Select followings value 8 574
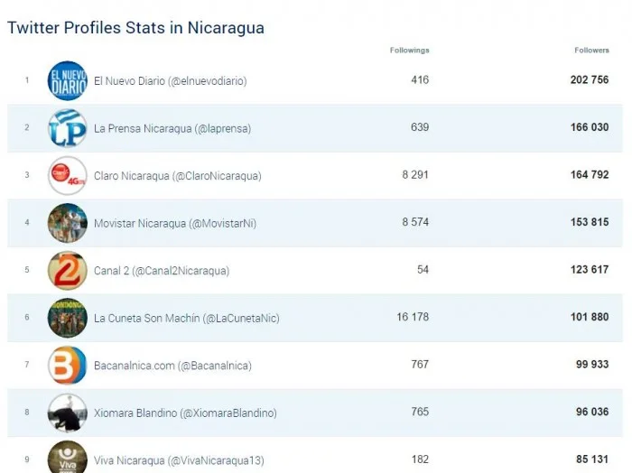The width and height of the screenshot is (632, 473). [x=415, y=222]
